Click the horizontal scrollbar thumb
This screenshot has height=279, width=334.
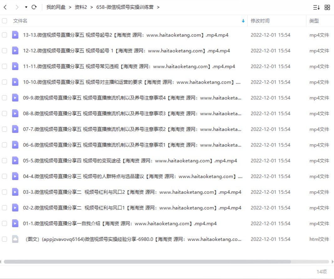click(x=147, y=262)
